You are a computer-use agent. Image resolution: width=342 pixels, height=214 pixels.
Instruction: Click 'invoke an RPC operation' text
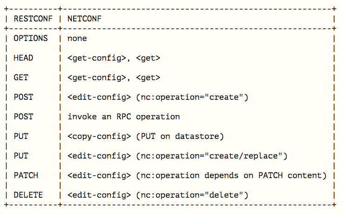pos(123,117)
